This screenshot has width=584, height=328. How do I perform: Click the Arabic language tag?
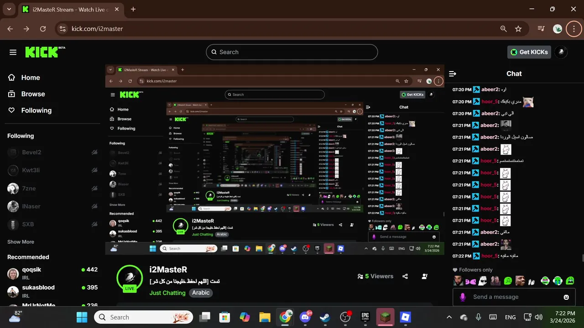[201, 293]
